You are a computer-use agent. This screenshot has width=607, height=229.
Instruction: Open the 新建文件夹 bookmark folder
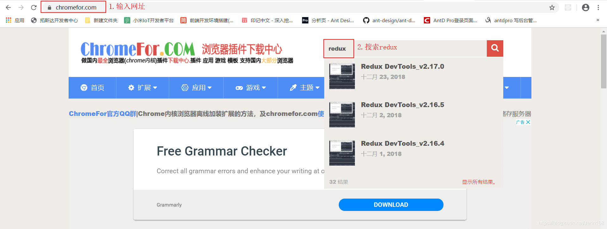pos(101,20)
